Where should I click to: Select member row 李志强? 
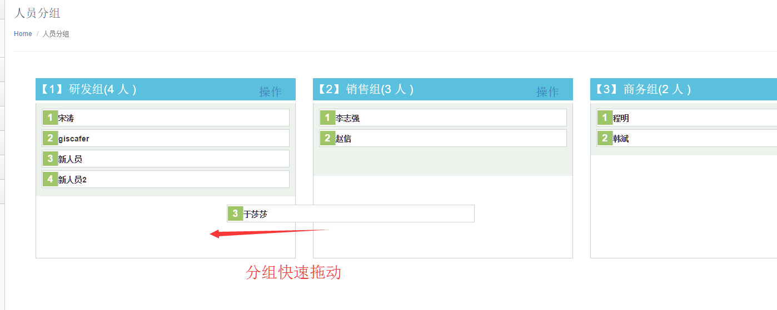pyautogui.click(x=443, y=118)
